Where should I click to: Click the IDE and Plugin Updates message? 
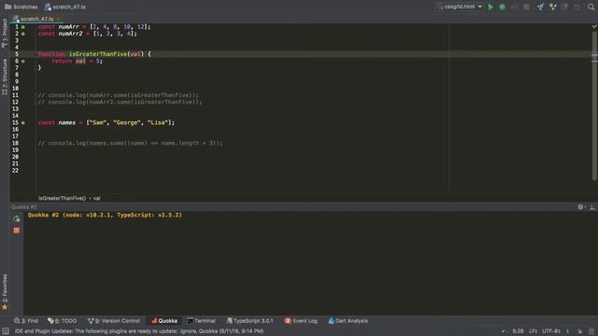pos(139,331)
